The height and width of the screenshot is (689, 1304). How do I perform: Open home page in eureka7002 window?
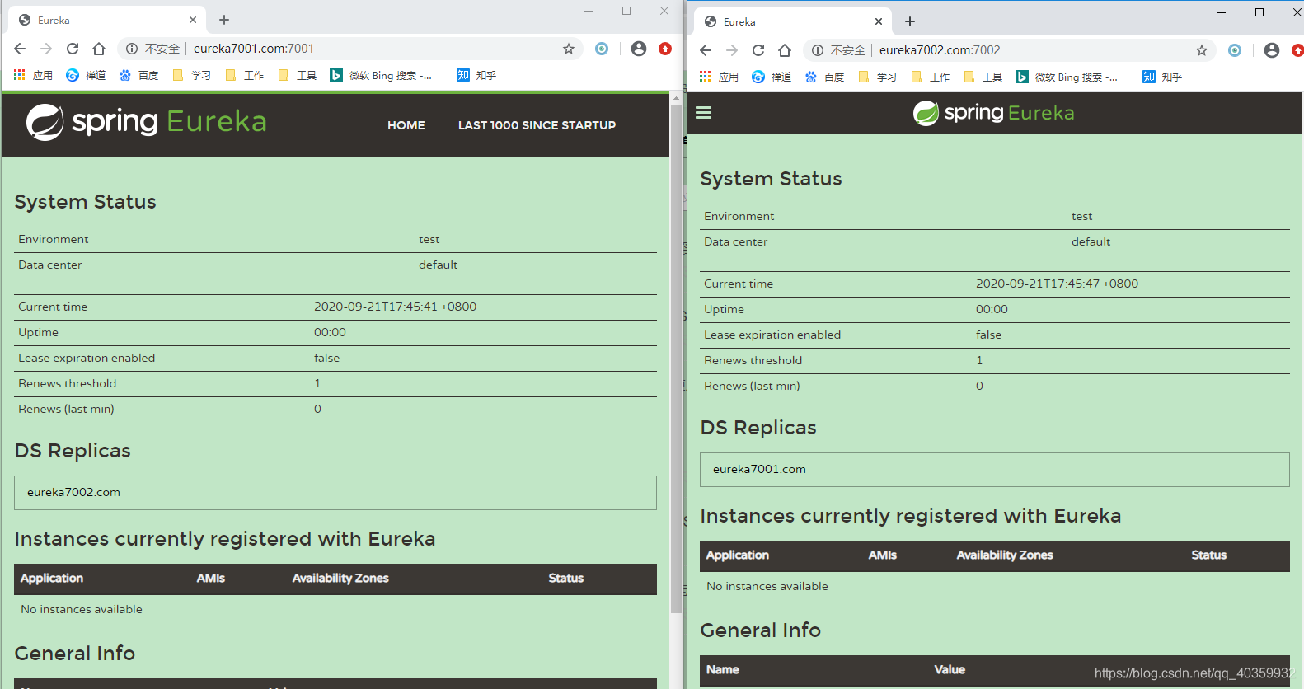point(785,50)
